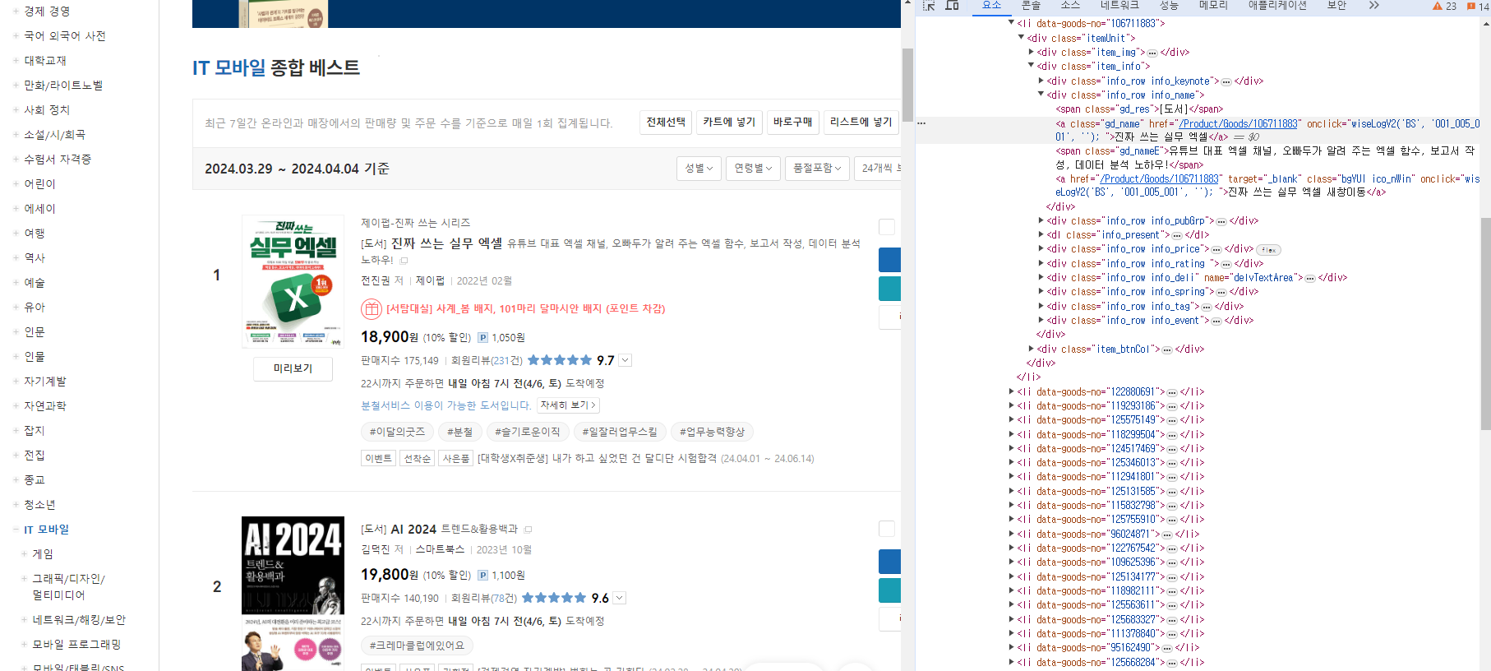Open the 소설/시/희곡 category link
Screen dimensions: 1491x671
pos(54,135)
